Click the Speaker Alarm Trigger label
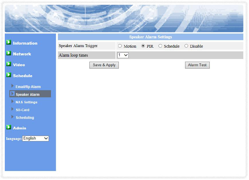Viewport: 249px width, 180px height. click(x=78, y=46)
